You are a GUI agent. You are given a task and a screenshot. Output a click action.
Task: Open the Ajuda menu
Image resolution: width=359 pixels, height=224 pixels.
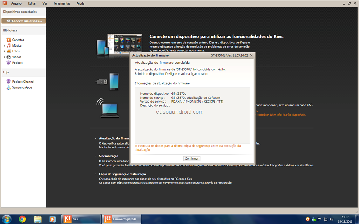[81, 3]
